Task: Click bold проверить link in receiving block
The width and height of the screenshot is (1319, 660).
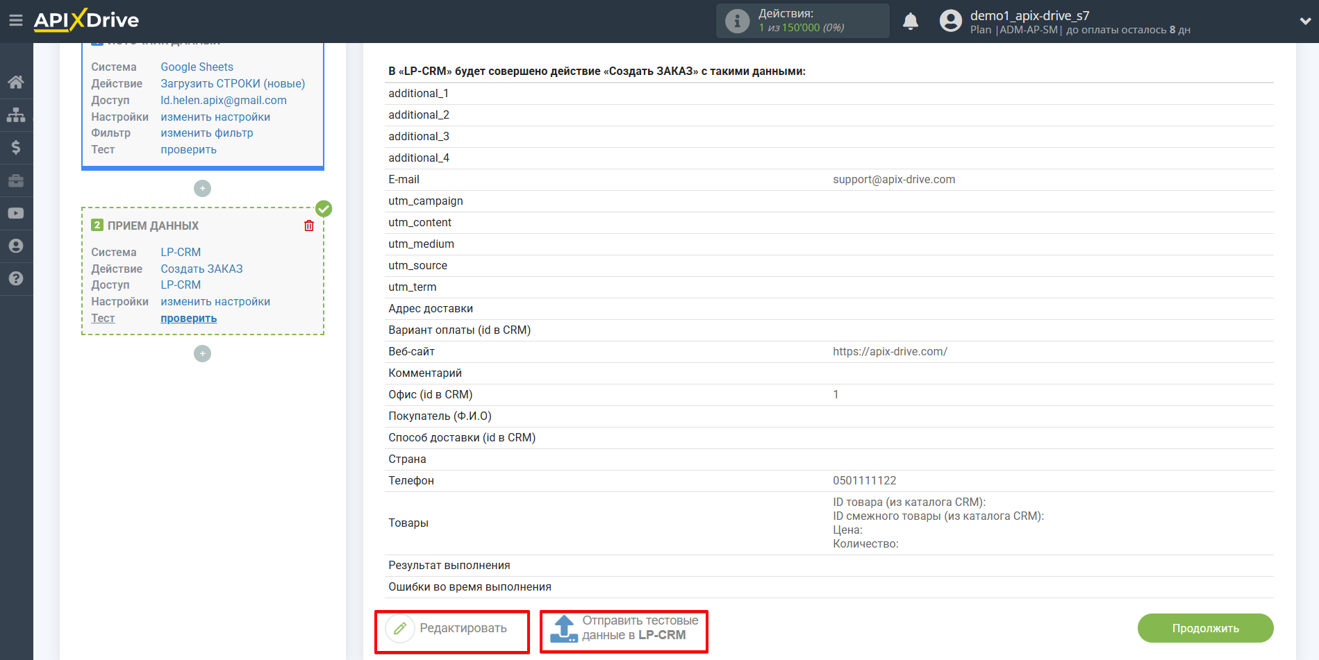Action: [x=188, y=318]
